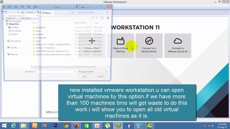230x129 pixels.
Task: Close the Library panel
Action: pyautogui.click(x=38, y=11)
